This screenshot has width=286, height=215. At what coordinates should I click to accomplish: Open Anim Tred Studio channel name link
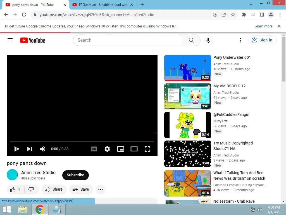38,172
